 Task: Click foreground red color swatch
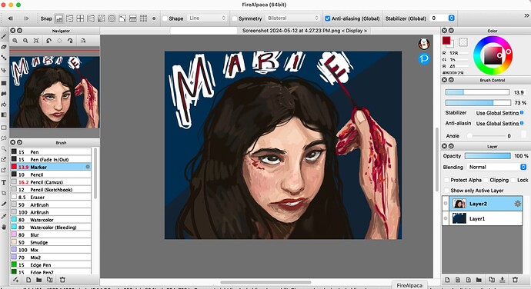(446, 41)
